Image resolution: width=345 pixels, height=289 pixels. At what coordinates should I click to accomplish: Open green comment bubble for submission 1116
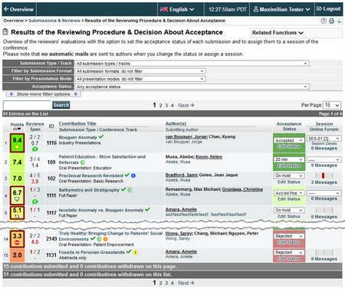[34, 149]
